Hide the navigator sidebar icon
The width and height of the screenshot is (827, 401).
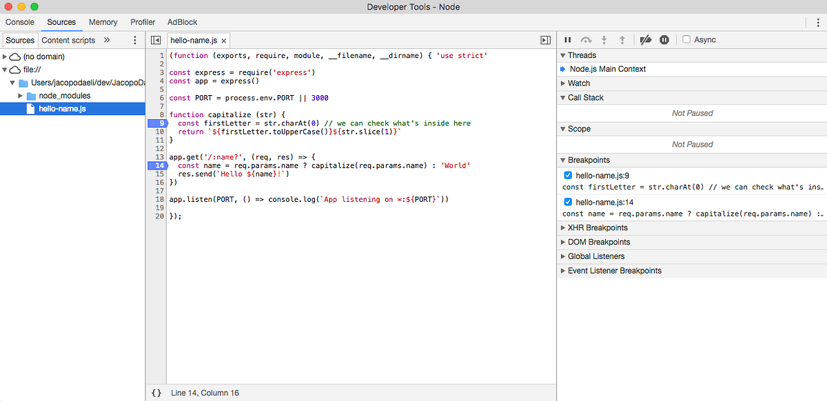click(156, 41)
